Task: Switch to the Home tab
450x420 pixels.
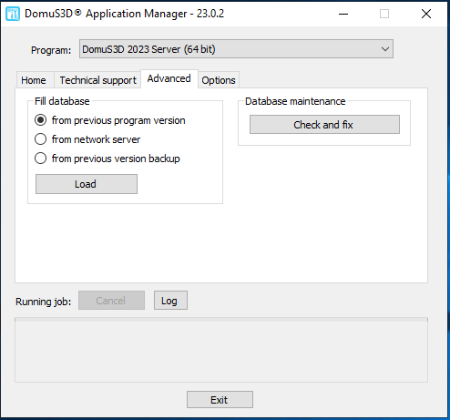Action: click(34, 80)
